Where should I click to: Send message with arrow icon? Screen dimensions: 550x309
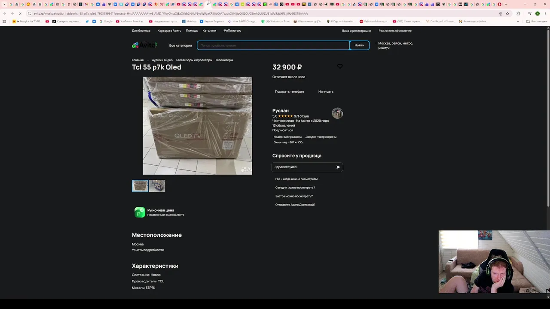(x=338, y=167)
